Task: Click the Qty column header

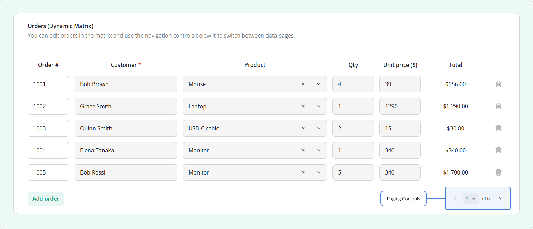Action: 353,65
